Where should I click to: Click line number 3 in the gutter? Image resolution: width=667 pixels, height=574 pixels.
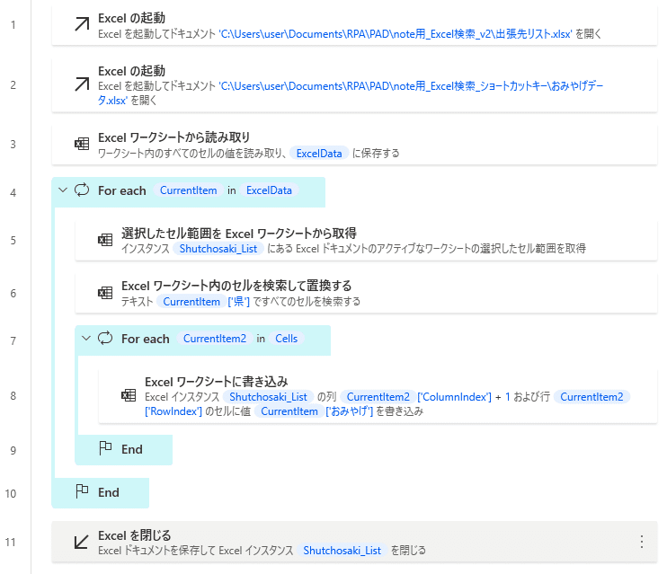(13, 144)
